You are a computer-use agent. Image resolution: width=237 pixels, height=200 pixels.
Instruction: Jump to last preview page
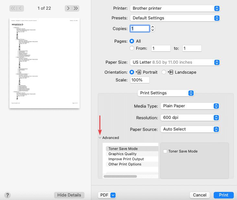click(x=76, y=8)
